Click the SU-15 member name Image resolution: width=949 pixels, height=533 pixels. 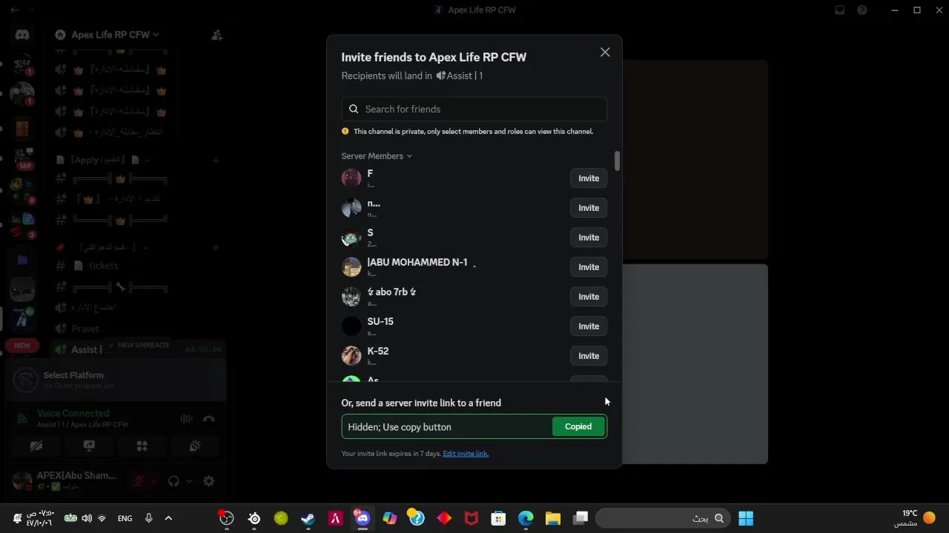(380, 321)
